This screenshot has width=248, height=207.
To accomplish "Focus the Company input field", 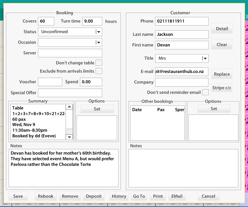I will [x=181, y=82].
